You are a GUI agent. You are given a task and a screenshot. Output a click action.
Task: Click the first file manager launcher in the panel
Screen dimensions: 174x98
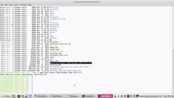(14, 96)
